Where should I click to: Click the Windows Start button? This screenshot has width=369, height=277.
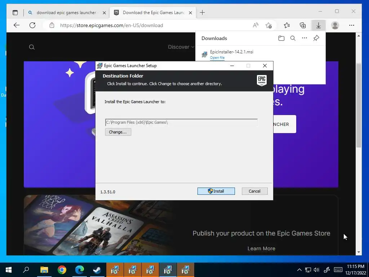pyautogui.click(x=9, y=270)
